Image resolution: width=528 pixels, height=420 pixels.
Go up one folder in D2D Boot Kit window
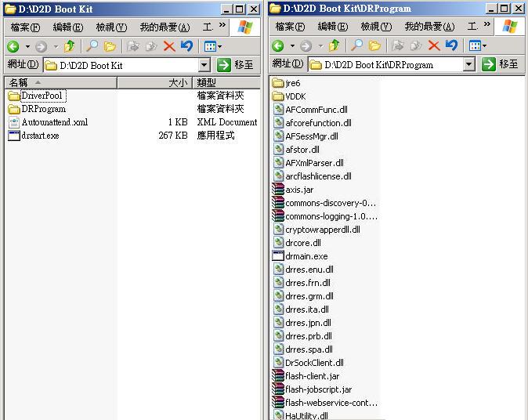[69, 46]
